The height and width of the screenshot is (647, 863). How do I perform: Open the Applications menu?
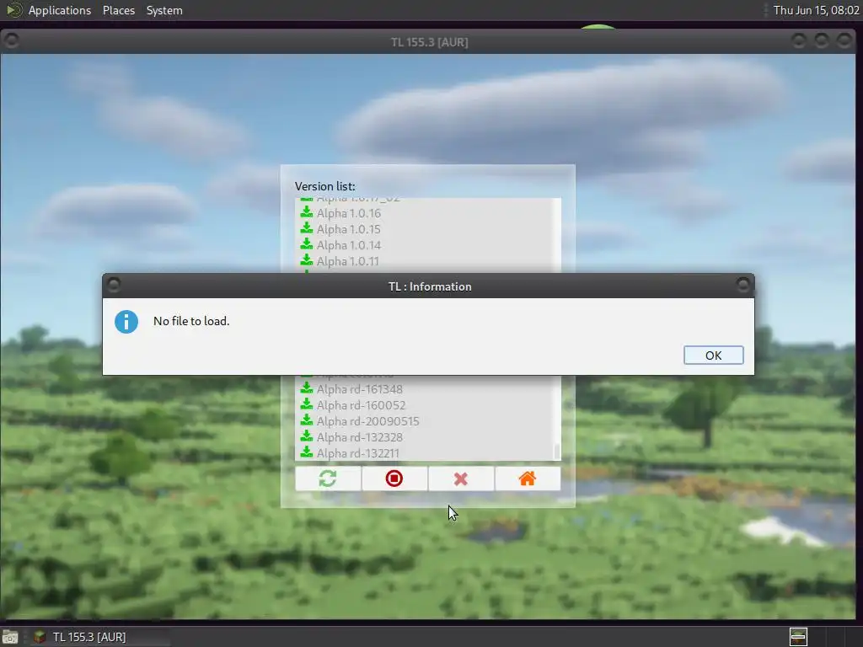(60, 10)
